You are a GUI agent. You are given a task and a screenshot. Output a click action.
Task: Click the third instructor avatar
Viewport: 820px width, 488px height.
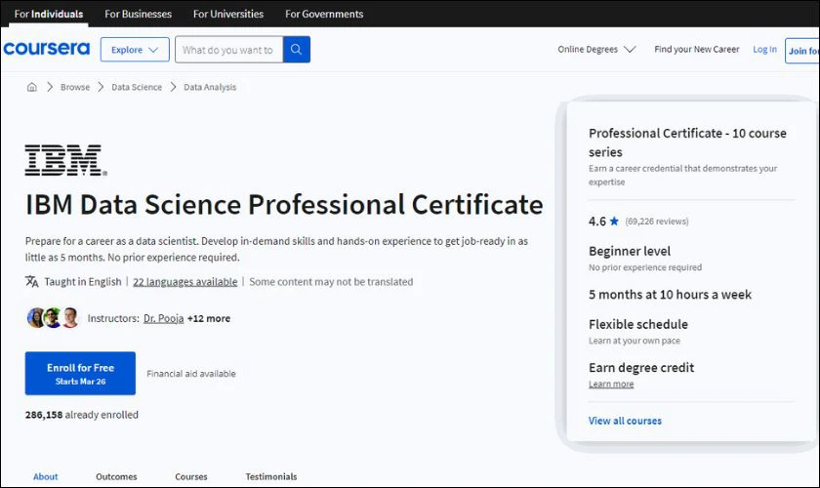(x=70, y=317)
